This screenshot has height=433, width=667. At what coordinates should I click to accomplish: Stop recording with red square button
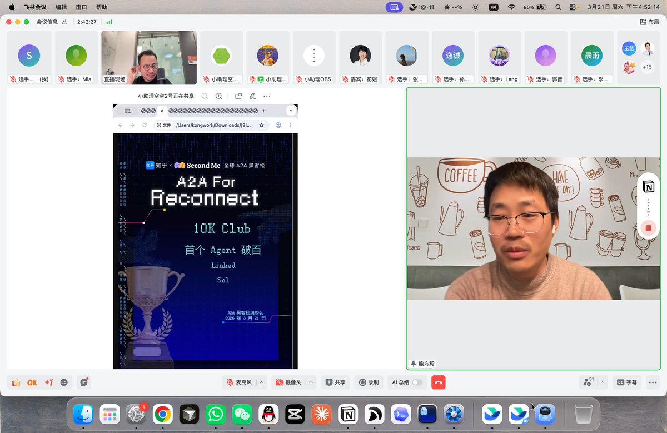[648, 228]
